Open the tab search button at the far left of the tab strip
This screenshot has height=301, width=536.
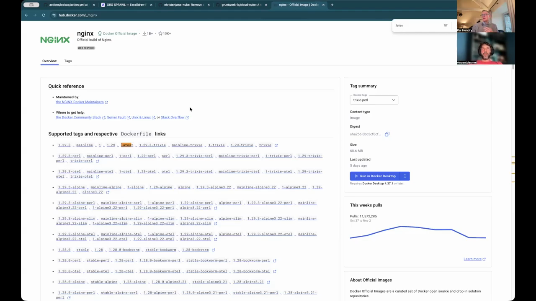coord(31,5)
